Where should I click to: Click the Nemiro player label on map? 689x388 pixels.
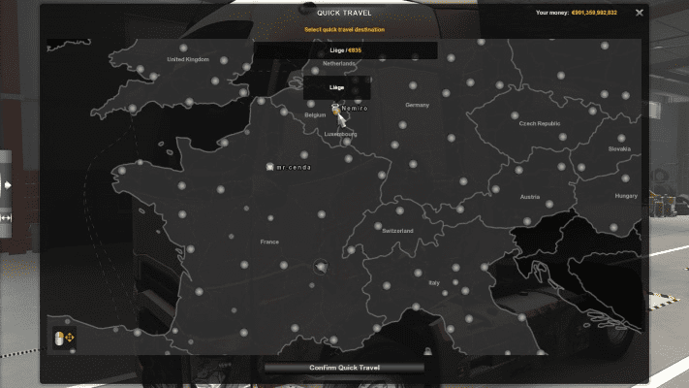(x=357, y=110)
